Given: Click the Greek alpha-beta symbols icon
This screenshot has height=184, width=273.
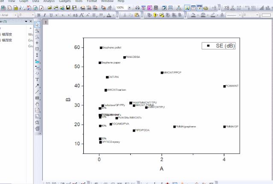Looking at the screenshot, I should 75,15.
